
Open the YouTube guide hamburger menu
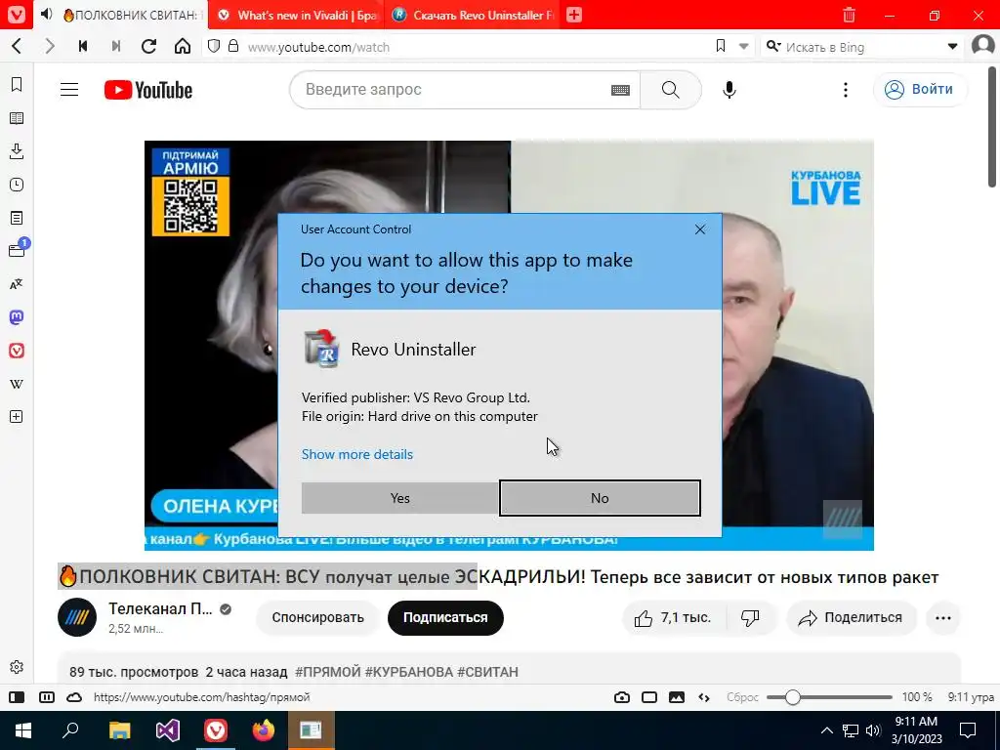[69, 90]
